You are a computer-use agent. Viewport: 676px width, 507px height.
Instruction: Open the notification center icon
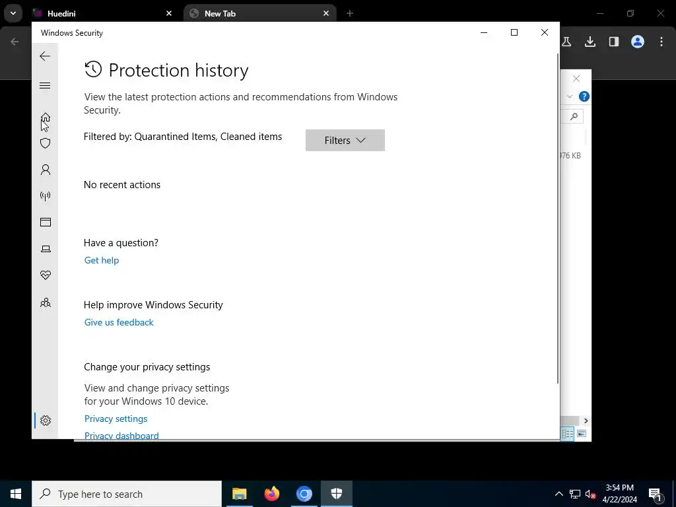click(656, 494)
